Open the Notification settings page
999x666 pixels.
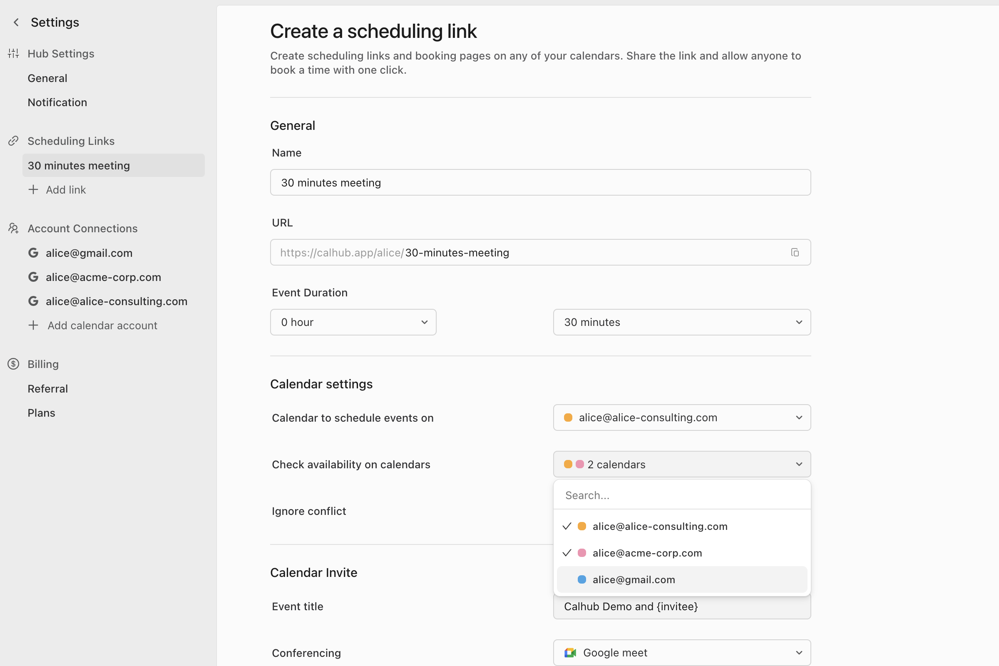pos(57,102)
